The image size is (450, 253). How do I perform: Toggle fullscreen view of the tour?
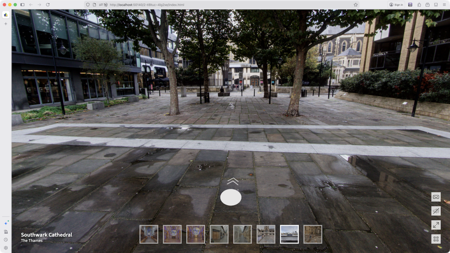pos(436,225)
